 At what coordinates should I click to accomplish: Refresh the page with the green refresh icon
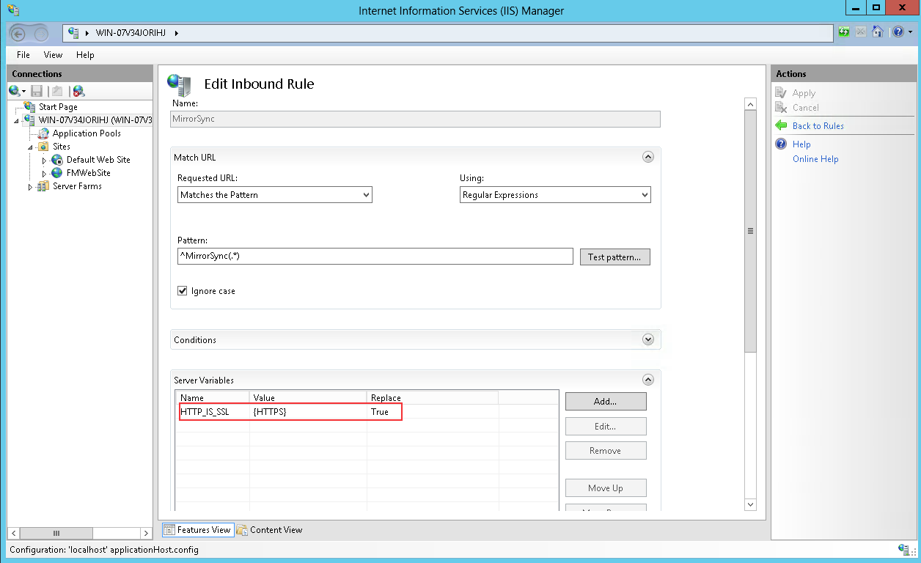pos(845,32)
